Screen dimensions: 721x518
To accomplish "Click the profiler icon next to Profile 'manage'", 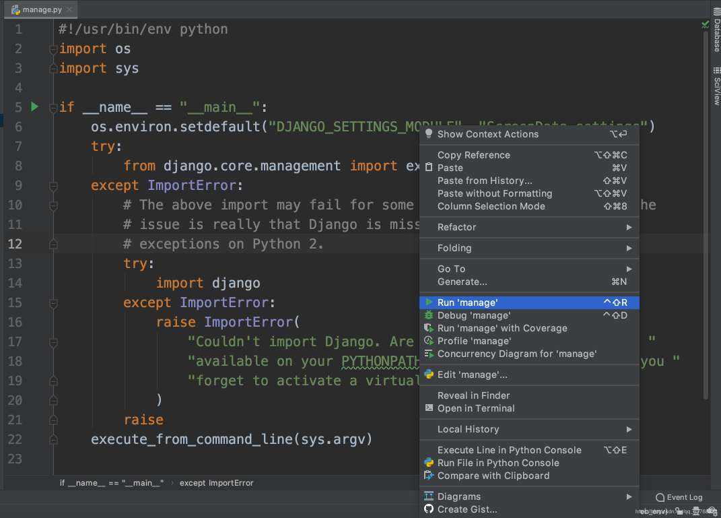I will point(429,341).
